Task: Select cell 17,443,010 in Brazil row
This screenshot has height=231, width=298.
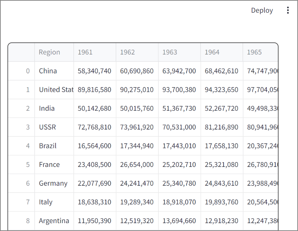Action: coord(179,146)
